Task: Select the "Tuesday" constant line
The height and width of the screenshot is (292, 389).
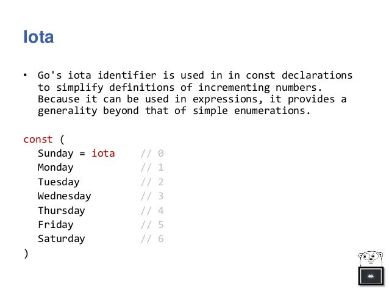Action: pos(59,182)
